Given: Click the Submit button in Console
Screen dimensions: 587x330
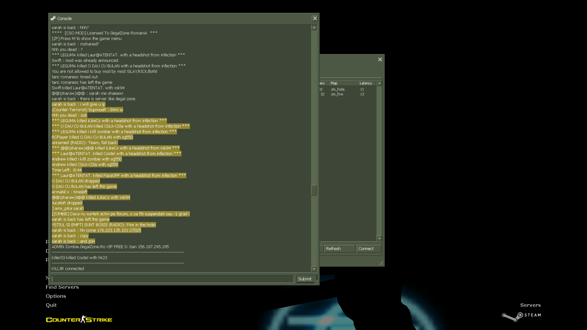Looking at the screenshot, I should [x=306, y=279].
